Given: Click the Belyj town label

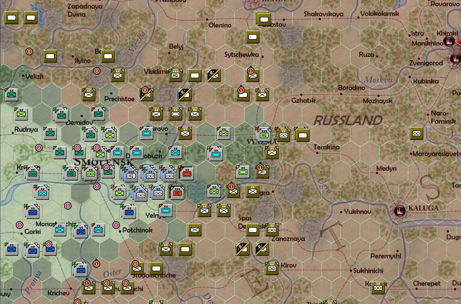Looking at the screenshot, I should (176, 46).
